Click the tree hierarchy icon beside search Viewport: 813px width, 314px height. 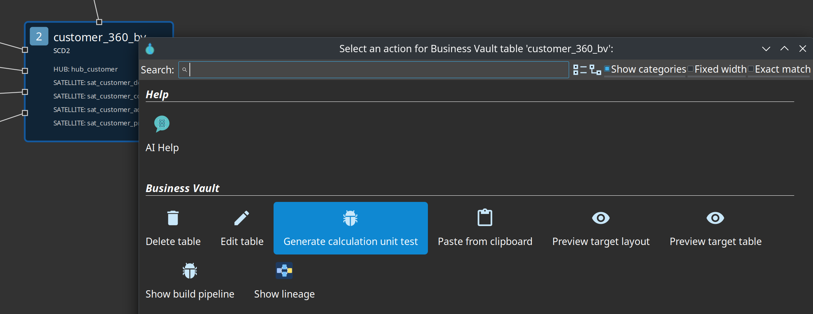(x=595, y=69)
